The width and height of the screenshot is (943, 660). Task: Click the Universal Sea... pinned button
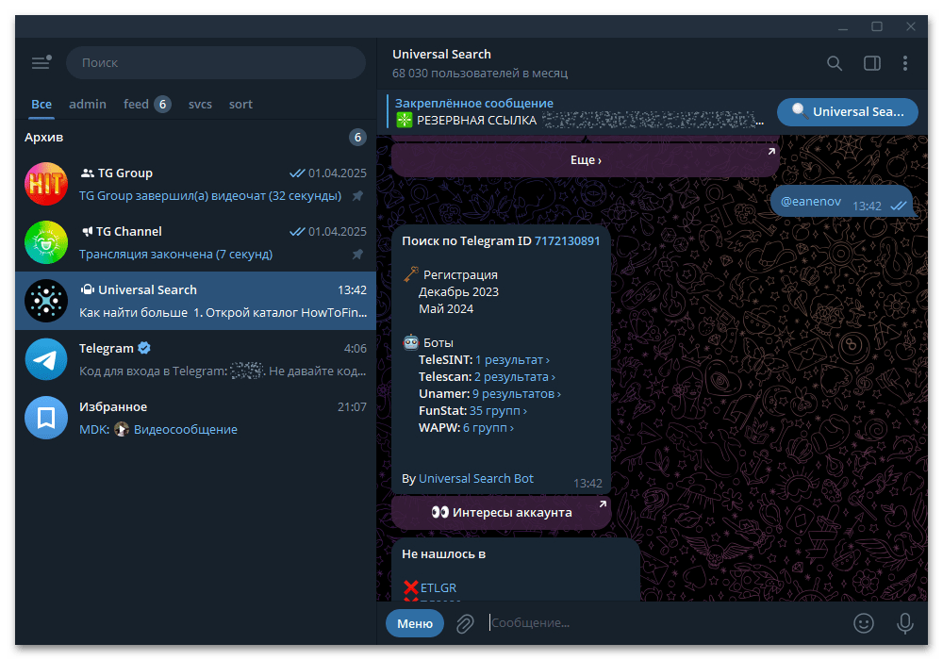pos(848,112)
